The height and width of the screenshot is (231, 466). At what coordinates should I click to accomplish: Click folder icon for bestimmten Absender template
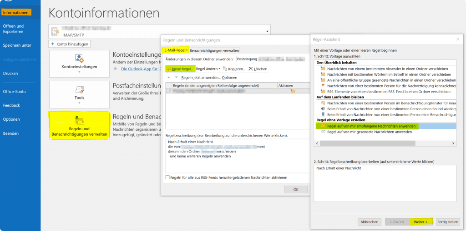[323, 69]
